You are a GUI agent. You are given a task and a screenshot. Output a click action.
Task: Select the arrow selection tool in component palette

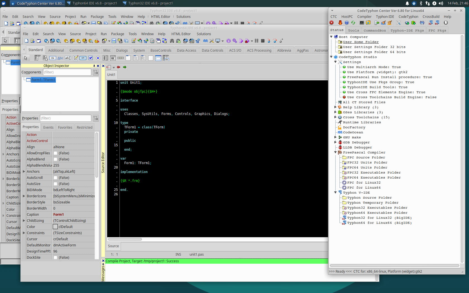[26, 58]
